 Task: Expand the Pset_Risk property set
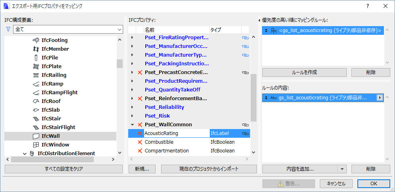click(132, 116)
